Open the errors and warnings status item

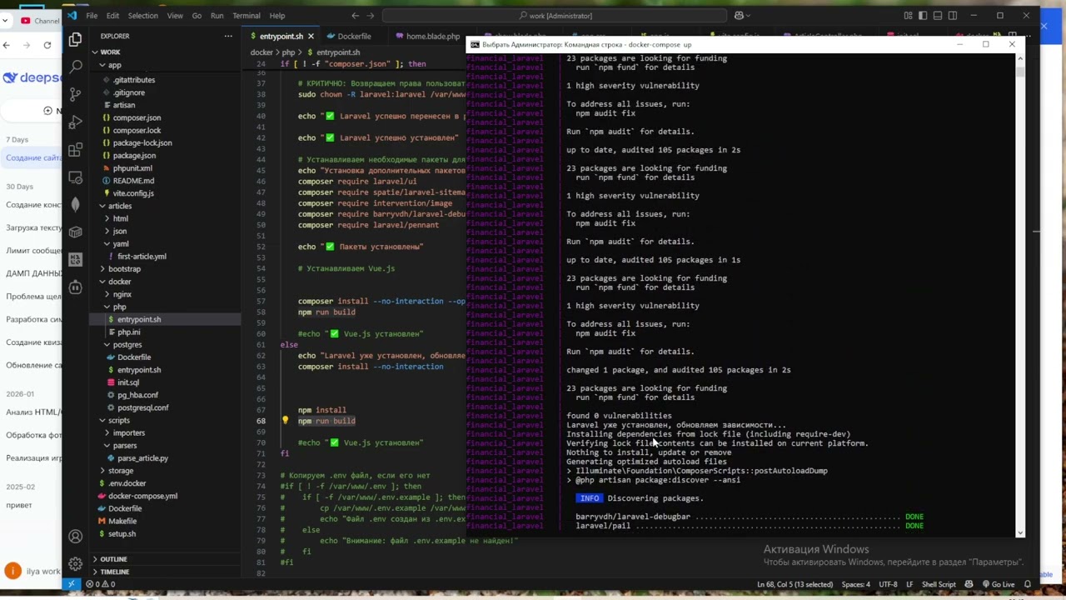tap(100, 584)
